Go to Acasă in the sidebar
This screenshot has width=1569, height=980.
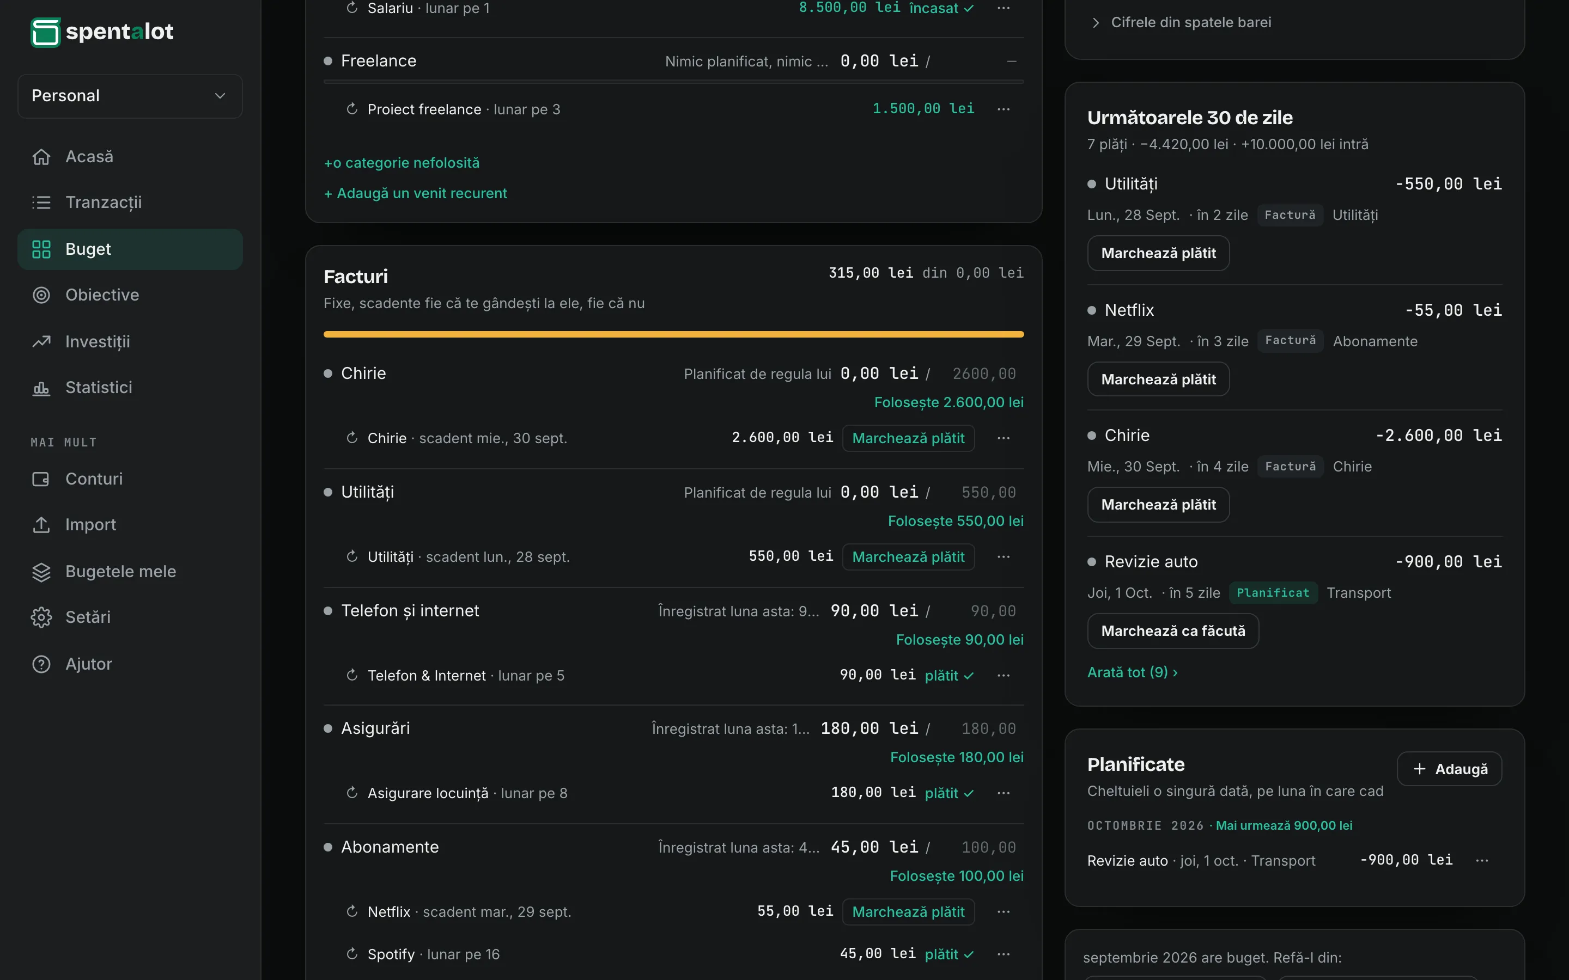pyautogui.click(x=130, y=157)
